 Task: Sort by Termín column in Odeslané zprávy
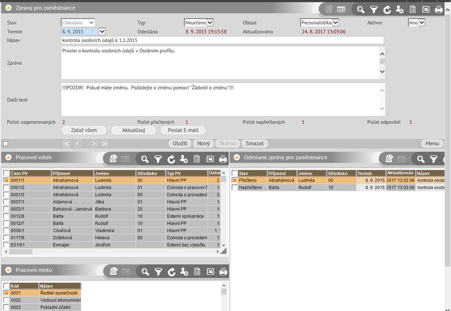(x=371, y=173)
